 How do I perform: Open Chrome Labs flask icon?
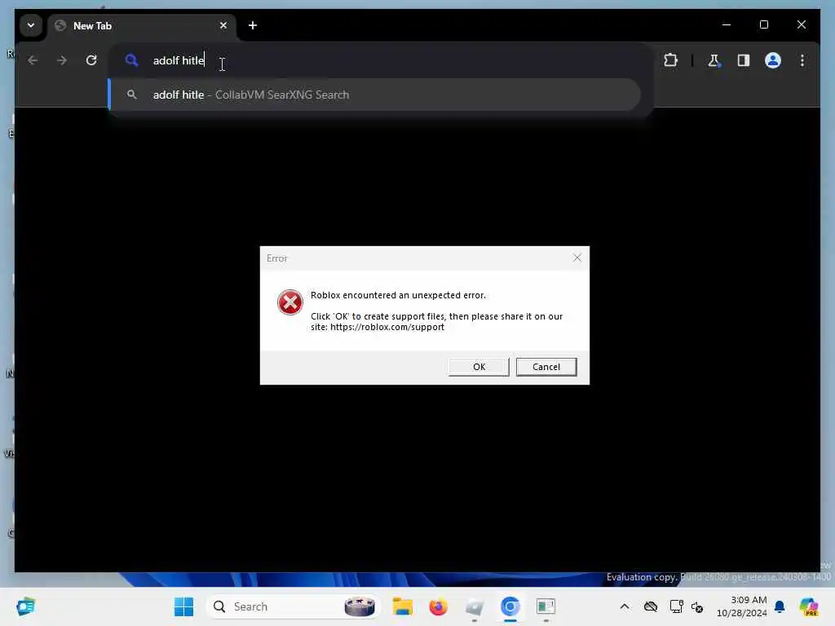pos(714,60)
